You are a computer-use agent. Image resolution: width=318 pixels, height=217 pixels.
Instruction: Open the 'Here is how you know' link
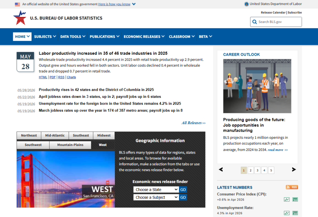click(114, 4)
